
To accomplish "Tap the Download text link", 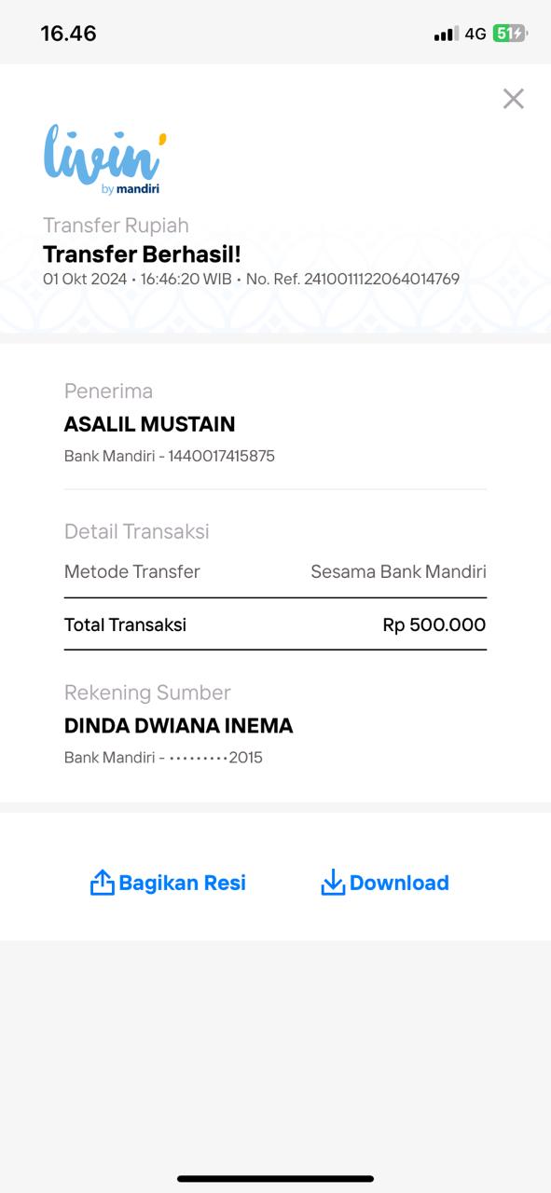I will 399,883.
